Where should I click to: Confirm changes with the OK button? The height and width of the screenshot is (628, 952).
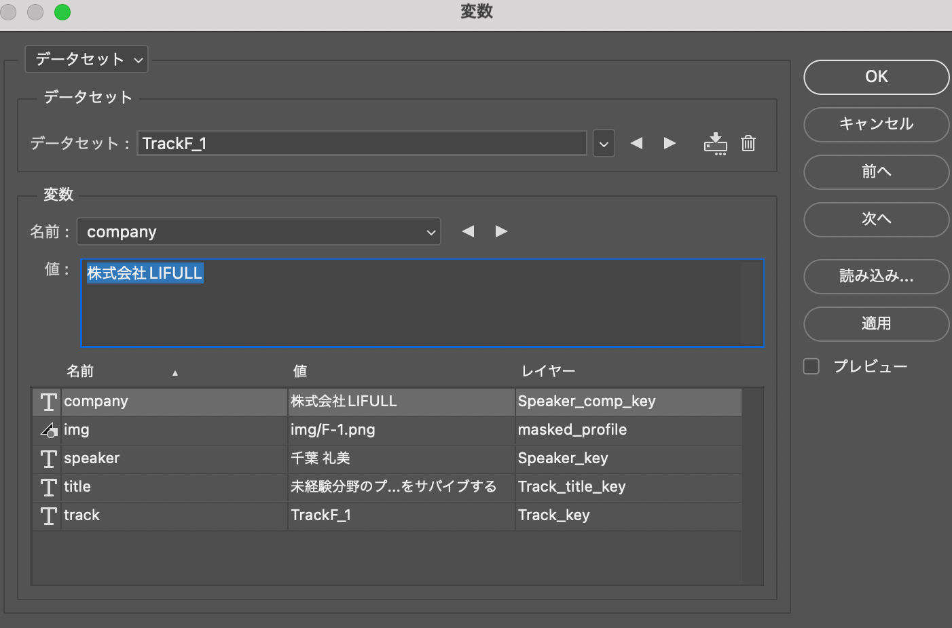tap(876, 77)
